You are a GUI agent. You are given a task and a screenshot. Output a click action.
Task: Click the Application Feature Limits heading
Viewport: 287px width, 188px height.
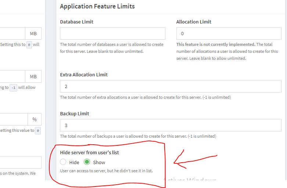coord(97,6)
